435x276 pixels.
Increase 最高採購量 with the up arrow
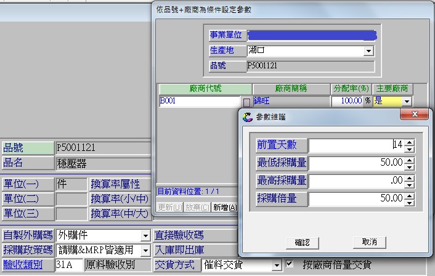coord(410,179)
